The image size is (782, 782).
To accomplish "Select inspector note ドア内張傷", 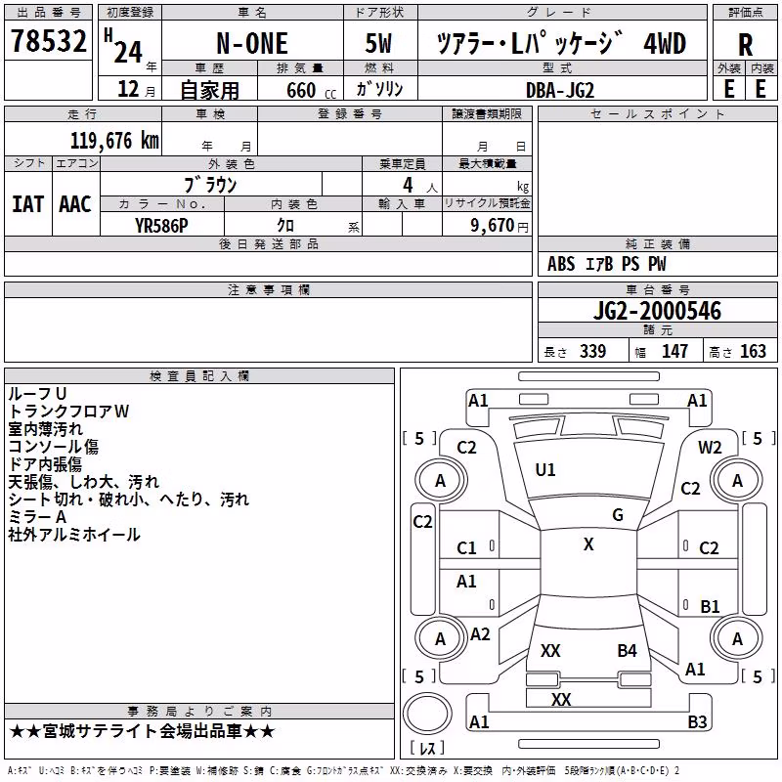I will pyautogui.click(x=45, y=465).
